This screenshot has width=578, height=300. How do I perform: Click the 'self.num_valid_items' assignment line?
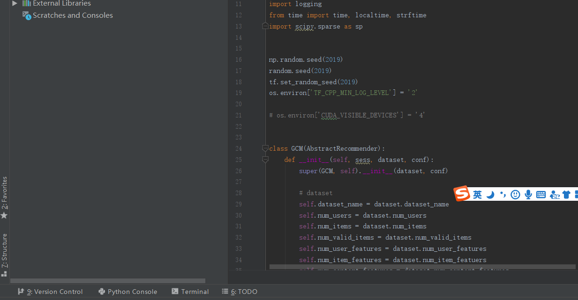(x=385, y=237)
